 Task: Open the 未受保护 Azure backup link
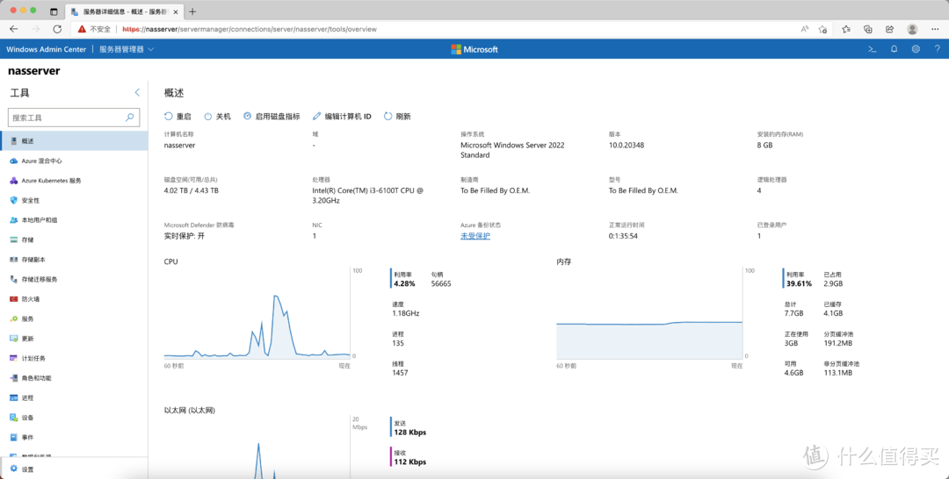pos(475,236)
